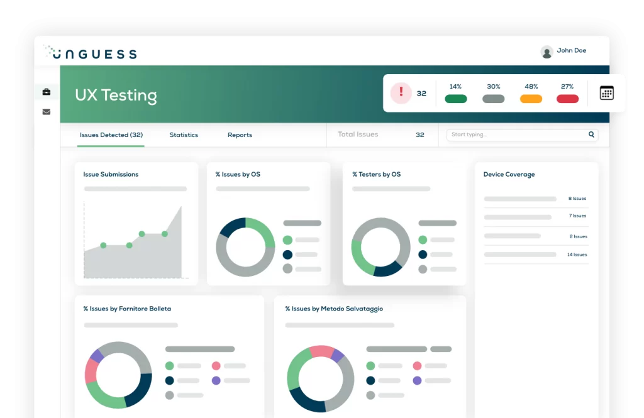The image size is (644, 418).
Task: Select the gray 30% status pill
Action: coord(493,99)
